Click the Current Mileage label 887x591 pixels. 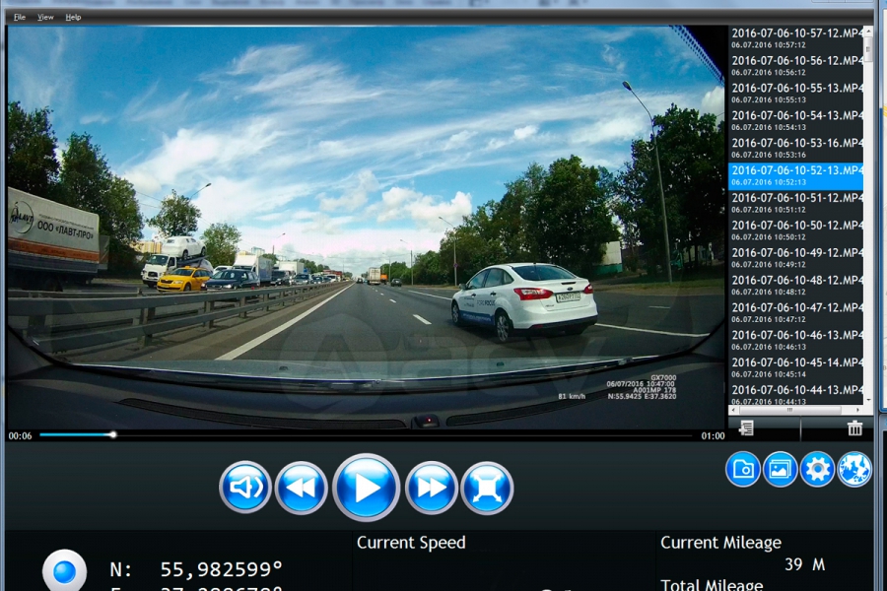coord(720,543)
